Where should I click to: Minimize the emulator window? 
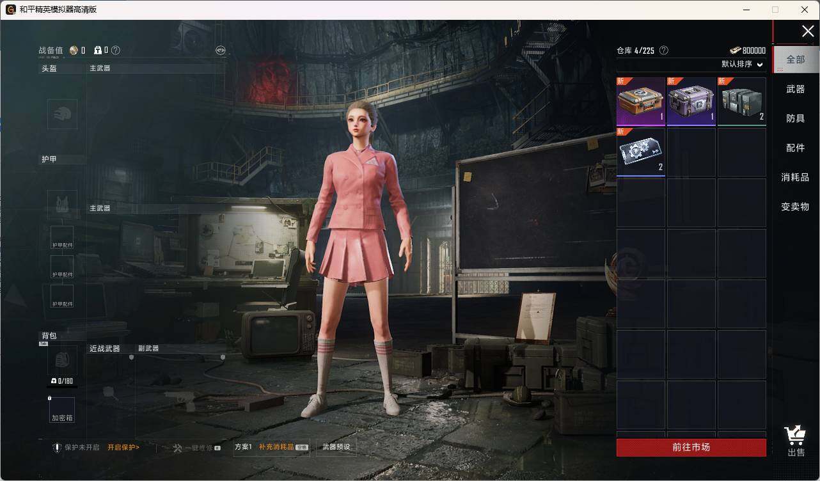pos(747,10)
